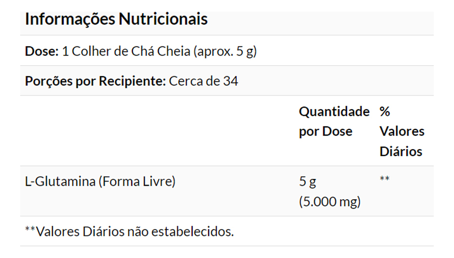Click the 5 g amount value
The image size is (454, 258).
[x=307, y=182]
